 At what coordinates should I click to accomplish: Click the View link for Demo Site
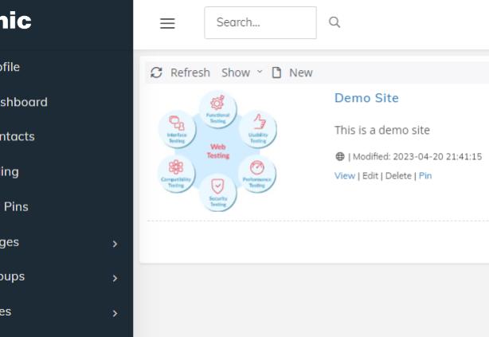click(x=344, y=176)
